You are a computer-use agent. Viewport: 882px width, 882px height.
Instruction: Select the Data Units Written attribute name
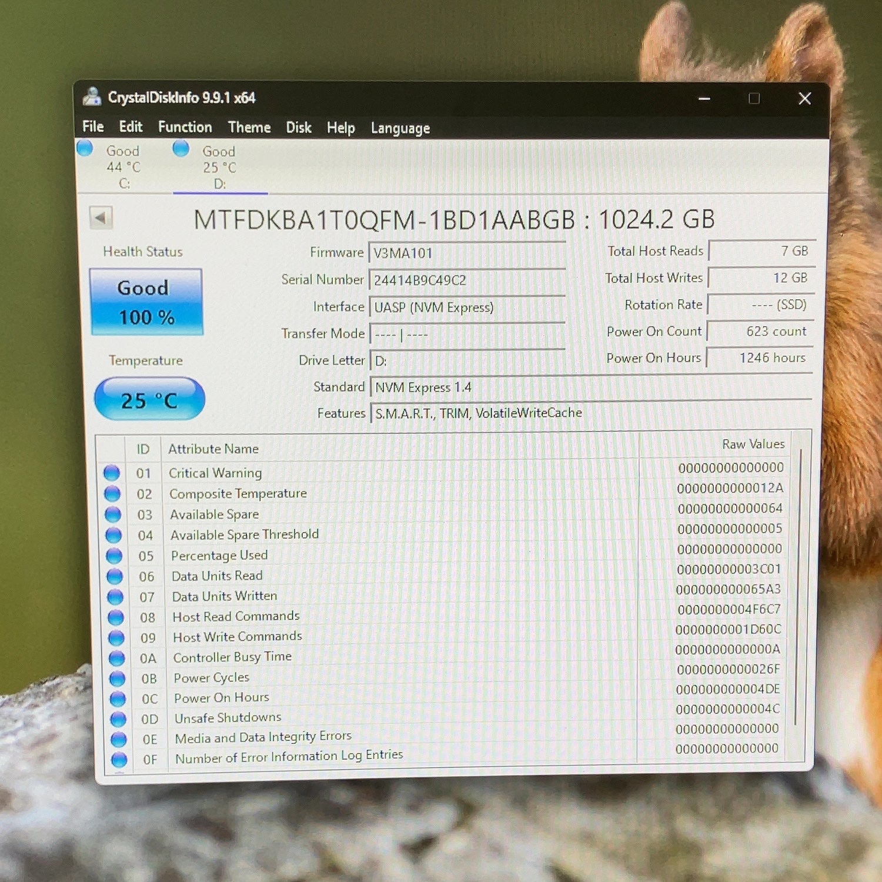[x=225, y=596]
